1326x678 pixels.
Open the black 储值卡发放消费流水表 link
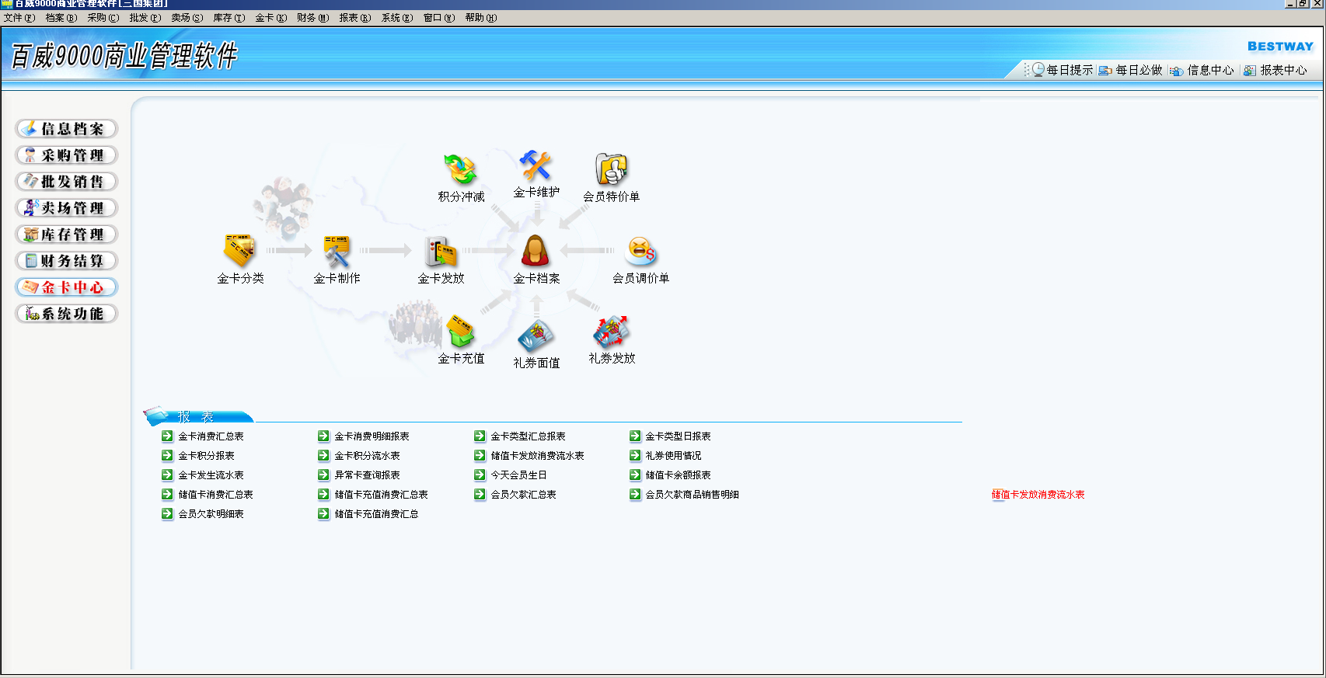(x=537, y=456)
